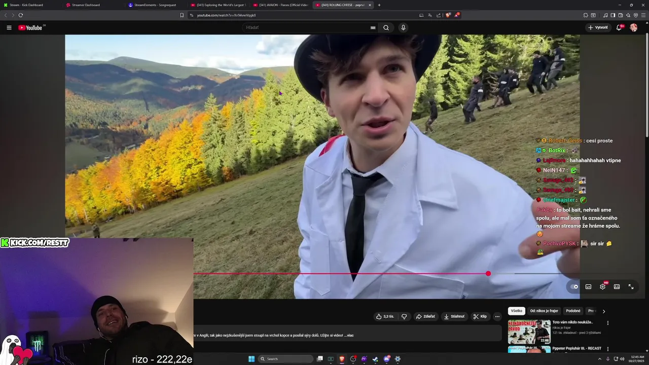Image resolution: width=649 pixels, height=365 pixels.
Task: Open Brave playlist music note icon
Action: (x=605, y=15)
